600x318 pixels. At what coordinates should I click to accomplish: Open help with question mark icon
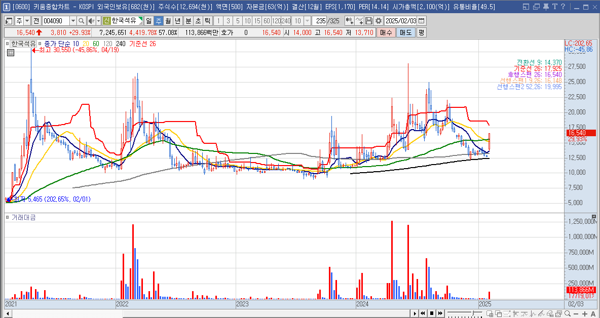tap(563, 7)
